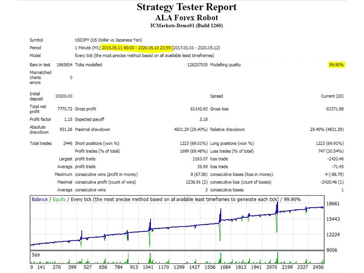Image resolution: width=364 pixels, height=273 pixels.
Task: Click symbol value 'USDJPY (US Dollar vs Japanese Yen)'
Action: [108, 40]
